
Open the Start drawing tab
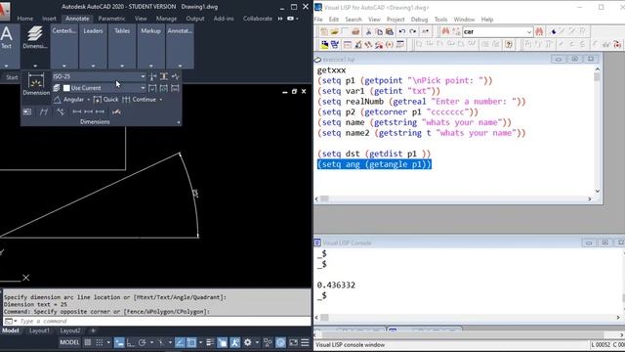(x=12, y=77)
